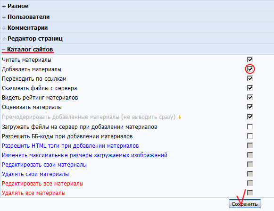Click blue Удалять свои материалы label
This screenshot has width=274, height=211.
(x=35, y=174)
